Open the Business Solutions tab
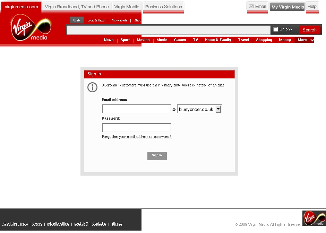 coord(164,7)
